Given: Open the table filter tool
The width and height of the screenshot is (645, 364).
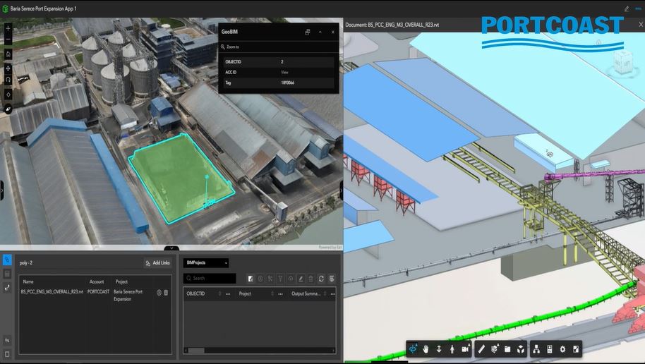Looking at the screenshot, I should pyautogui.click(x=281, y=279).
